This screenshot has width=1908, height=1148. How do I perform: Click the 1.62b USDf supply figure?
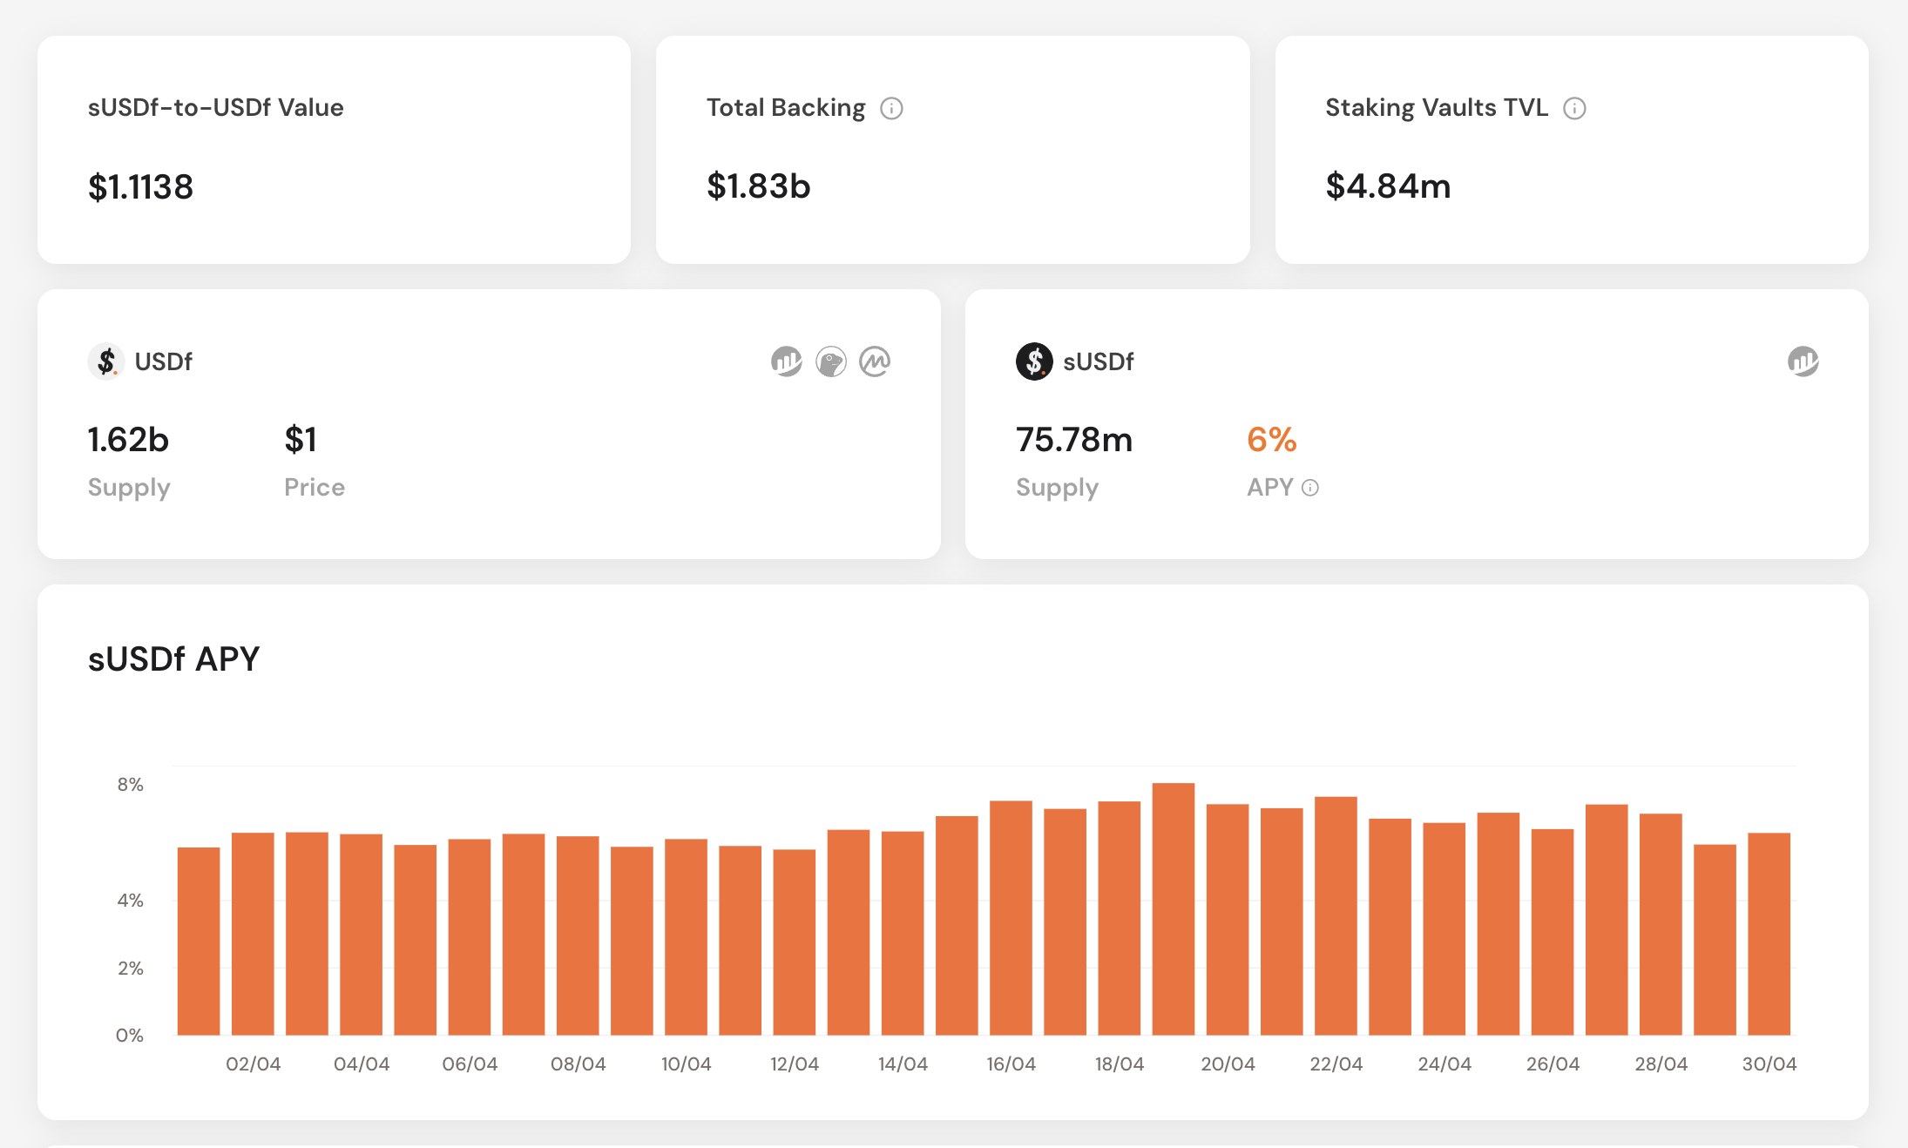coord(128,440)
